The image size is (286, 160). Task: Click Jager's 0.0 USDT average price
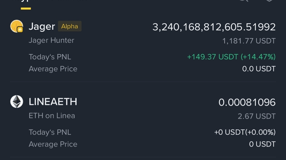click(259, 69)
